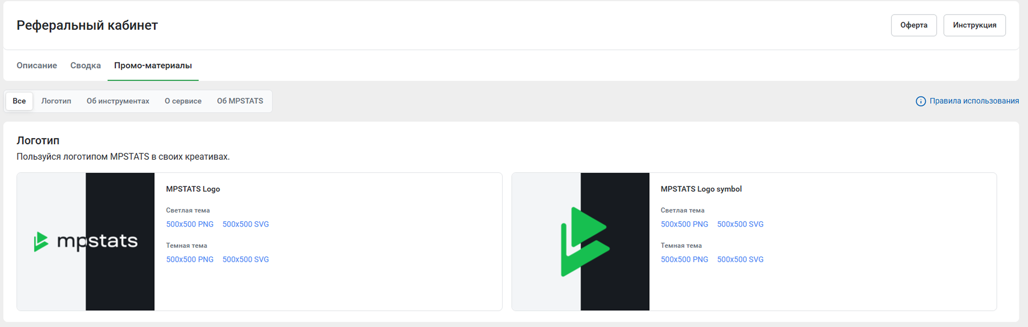Select the Промо-материалы tab
The width and height of the screenshot is (1028, 327).
pyautogui.click(x=153, y=65)
